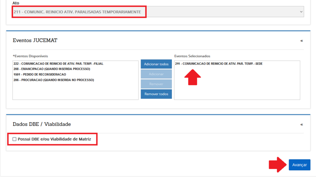Viewport: 316px width, 177px height.
Task: Click the Remover todos button
Action: tap(156, 94)
